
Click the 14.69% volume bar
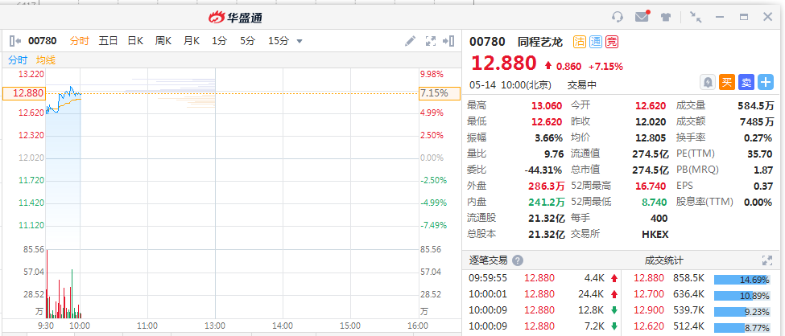742,280
